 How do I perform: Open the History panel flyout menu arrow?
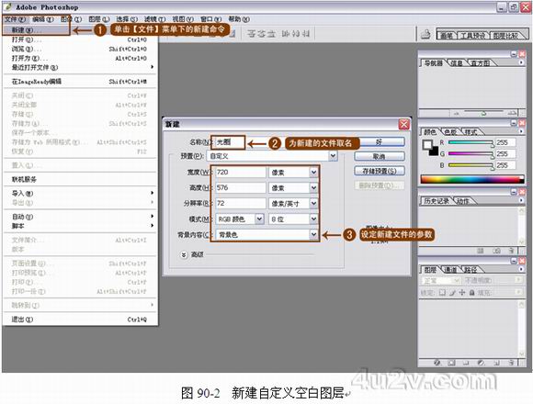coord(521,200)
